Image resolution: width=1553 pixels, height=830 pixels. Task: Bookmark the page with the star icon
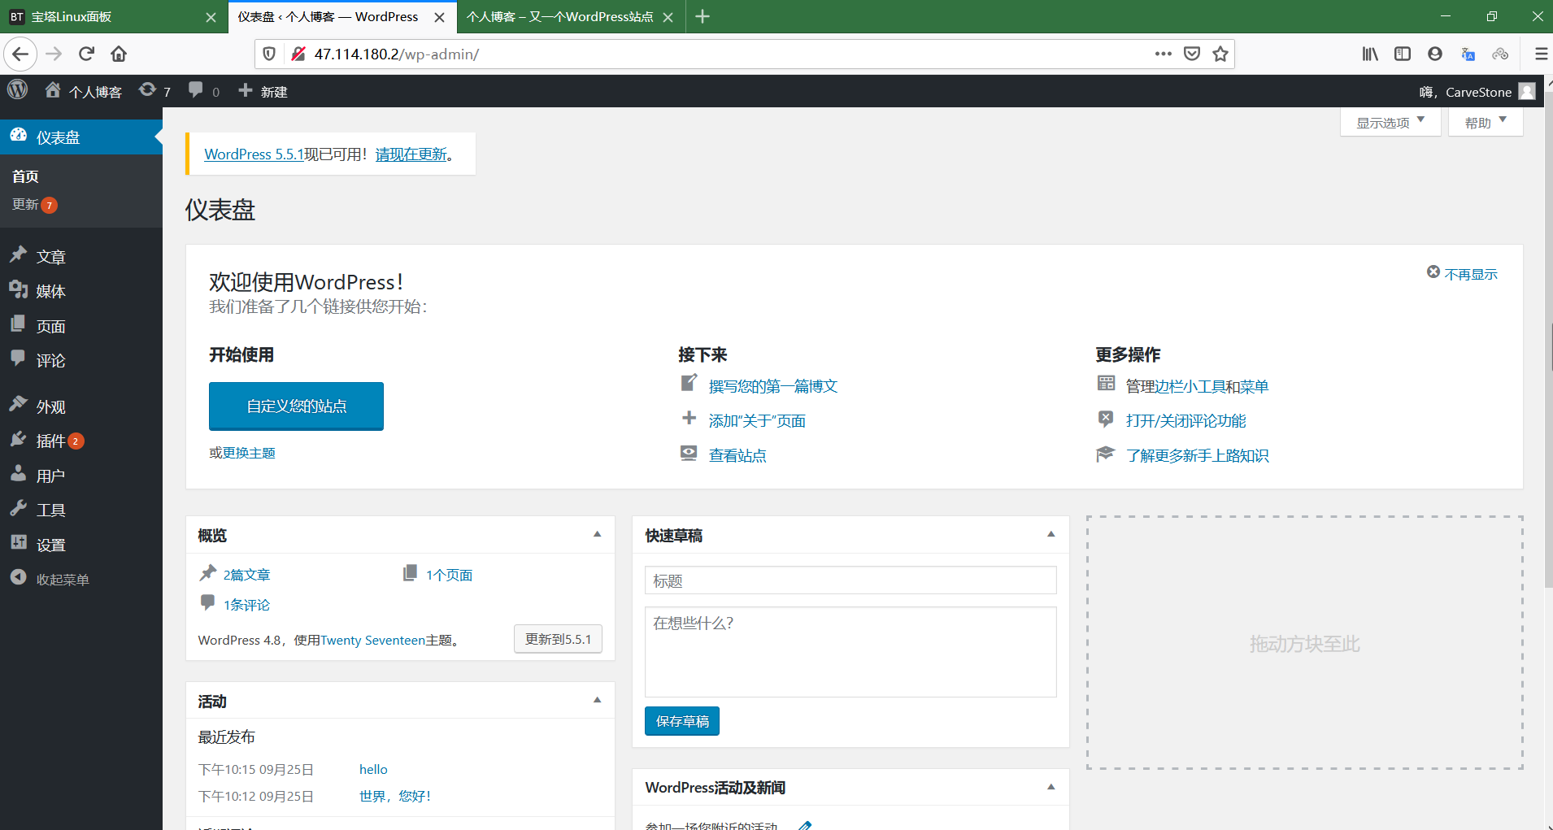click(1220, 54)
